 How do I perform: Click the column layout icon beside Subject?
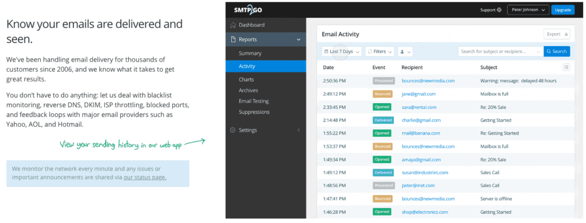pos(566,67)
